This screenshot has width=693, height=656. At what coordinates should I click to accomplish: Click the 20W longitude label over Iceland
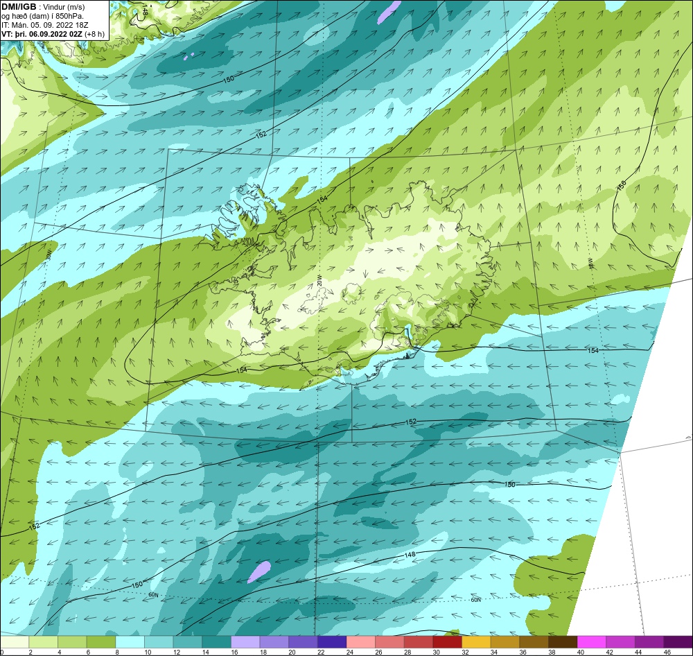point(319,281)
